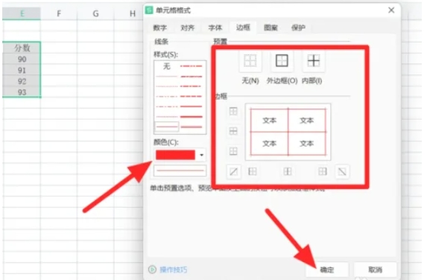Viewport: 430px width, 280px height.
Task: Switch to the 保护 tab
Action: point(298,28)
